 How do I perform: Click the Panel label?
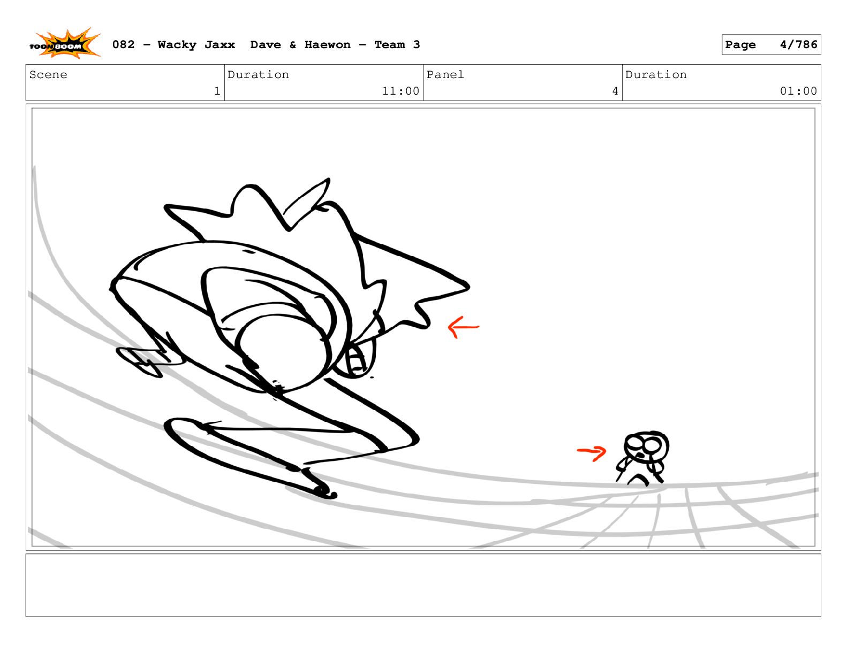(x=445, y=75)
